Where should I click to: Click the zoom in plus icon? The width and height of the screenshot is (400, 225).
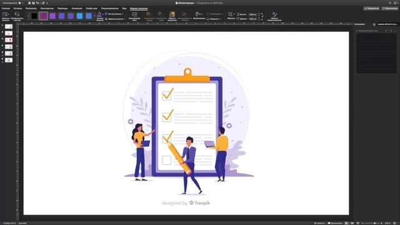tap(381, 223)
